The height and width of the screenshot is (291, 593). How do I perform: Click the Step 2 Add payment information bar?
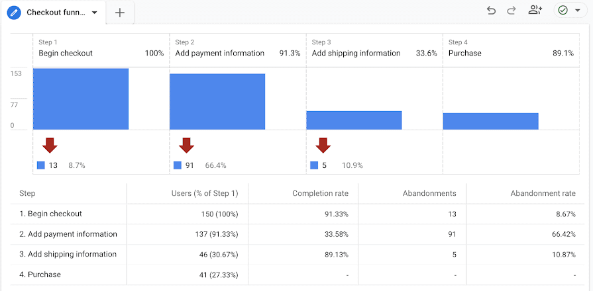click(217, 102)
